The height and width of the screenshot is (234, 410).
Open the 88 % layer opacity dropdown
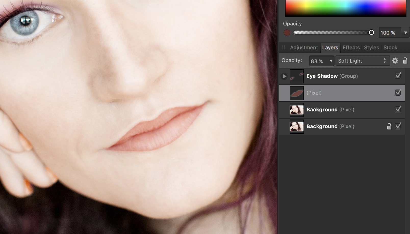(x=321, y=61)
